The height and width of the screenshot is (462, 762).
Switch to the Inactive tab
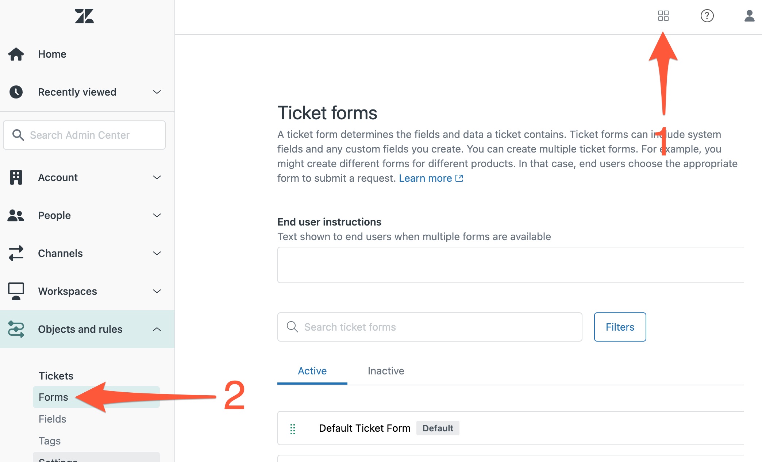(386, 371)
